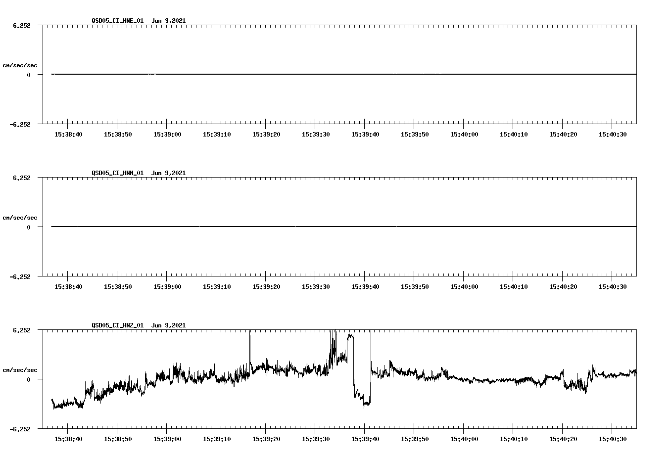Click the cm/sec/sec unit label of HNE plot

pyautogui.click(x=20, y=65)
